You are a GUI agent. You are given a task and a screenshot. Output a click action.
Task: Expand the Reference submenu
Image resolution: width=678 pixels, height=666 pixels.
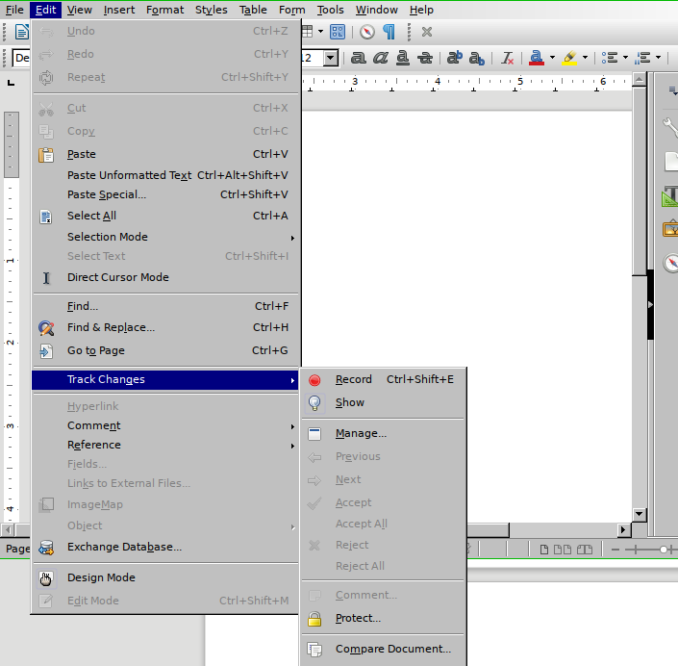(x=165, y=445)
